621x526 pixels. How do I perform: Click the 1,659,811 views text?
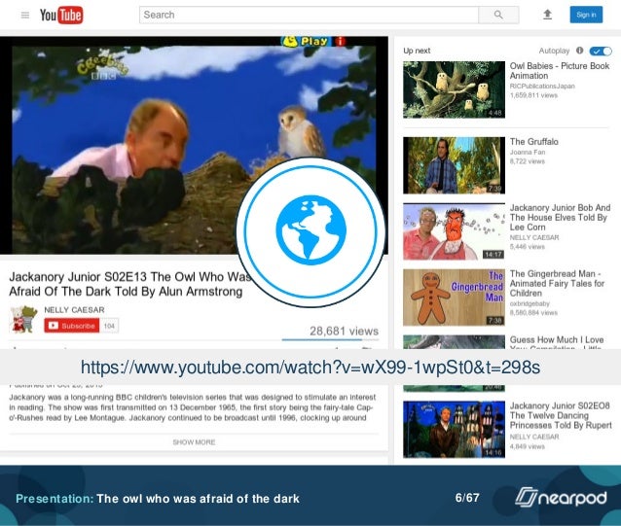tap(533, 95)
